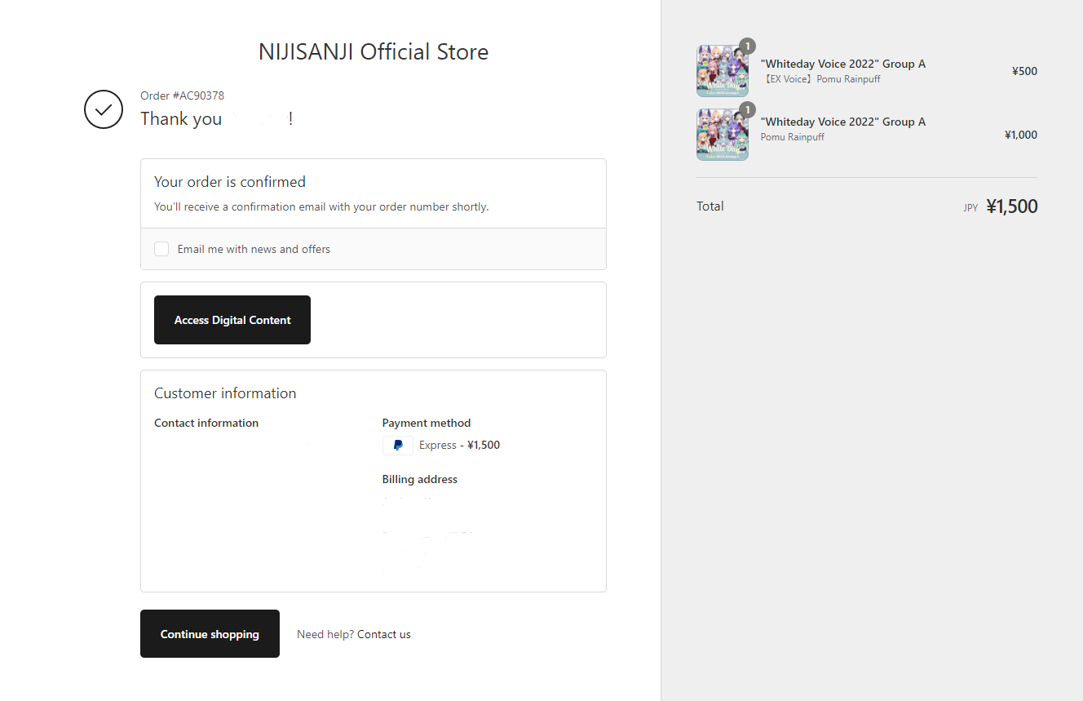1083x701 pixels.
Task: Enable Email me with news and offers
Action: click(161, 249)
